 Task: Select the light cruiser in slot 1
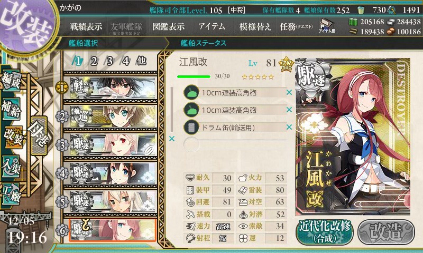coord(110,87)
